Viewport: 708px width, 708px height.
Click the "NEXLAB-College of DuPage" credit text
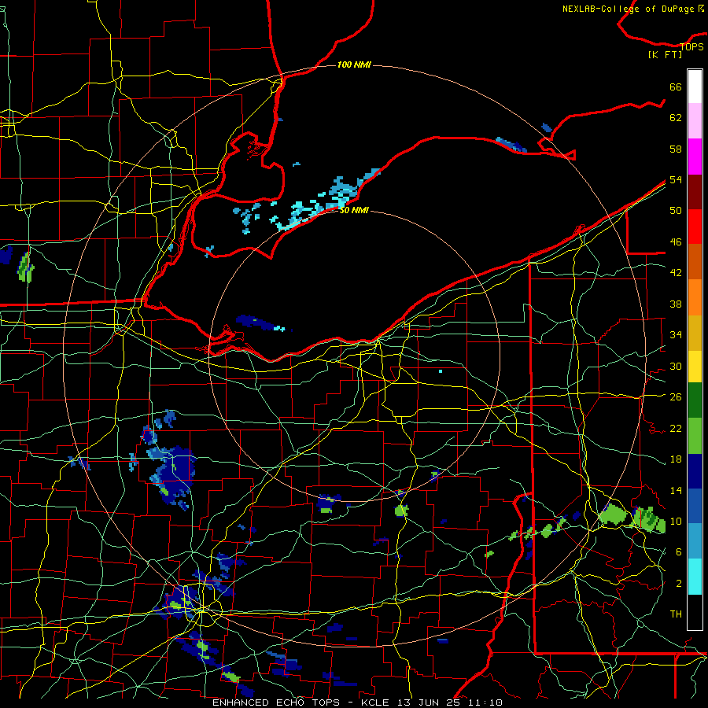[x=629, y=9]
